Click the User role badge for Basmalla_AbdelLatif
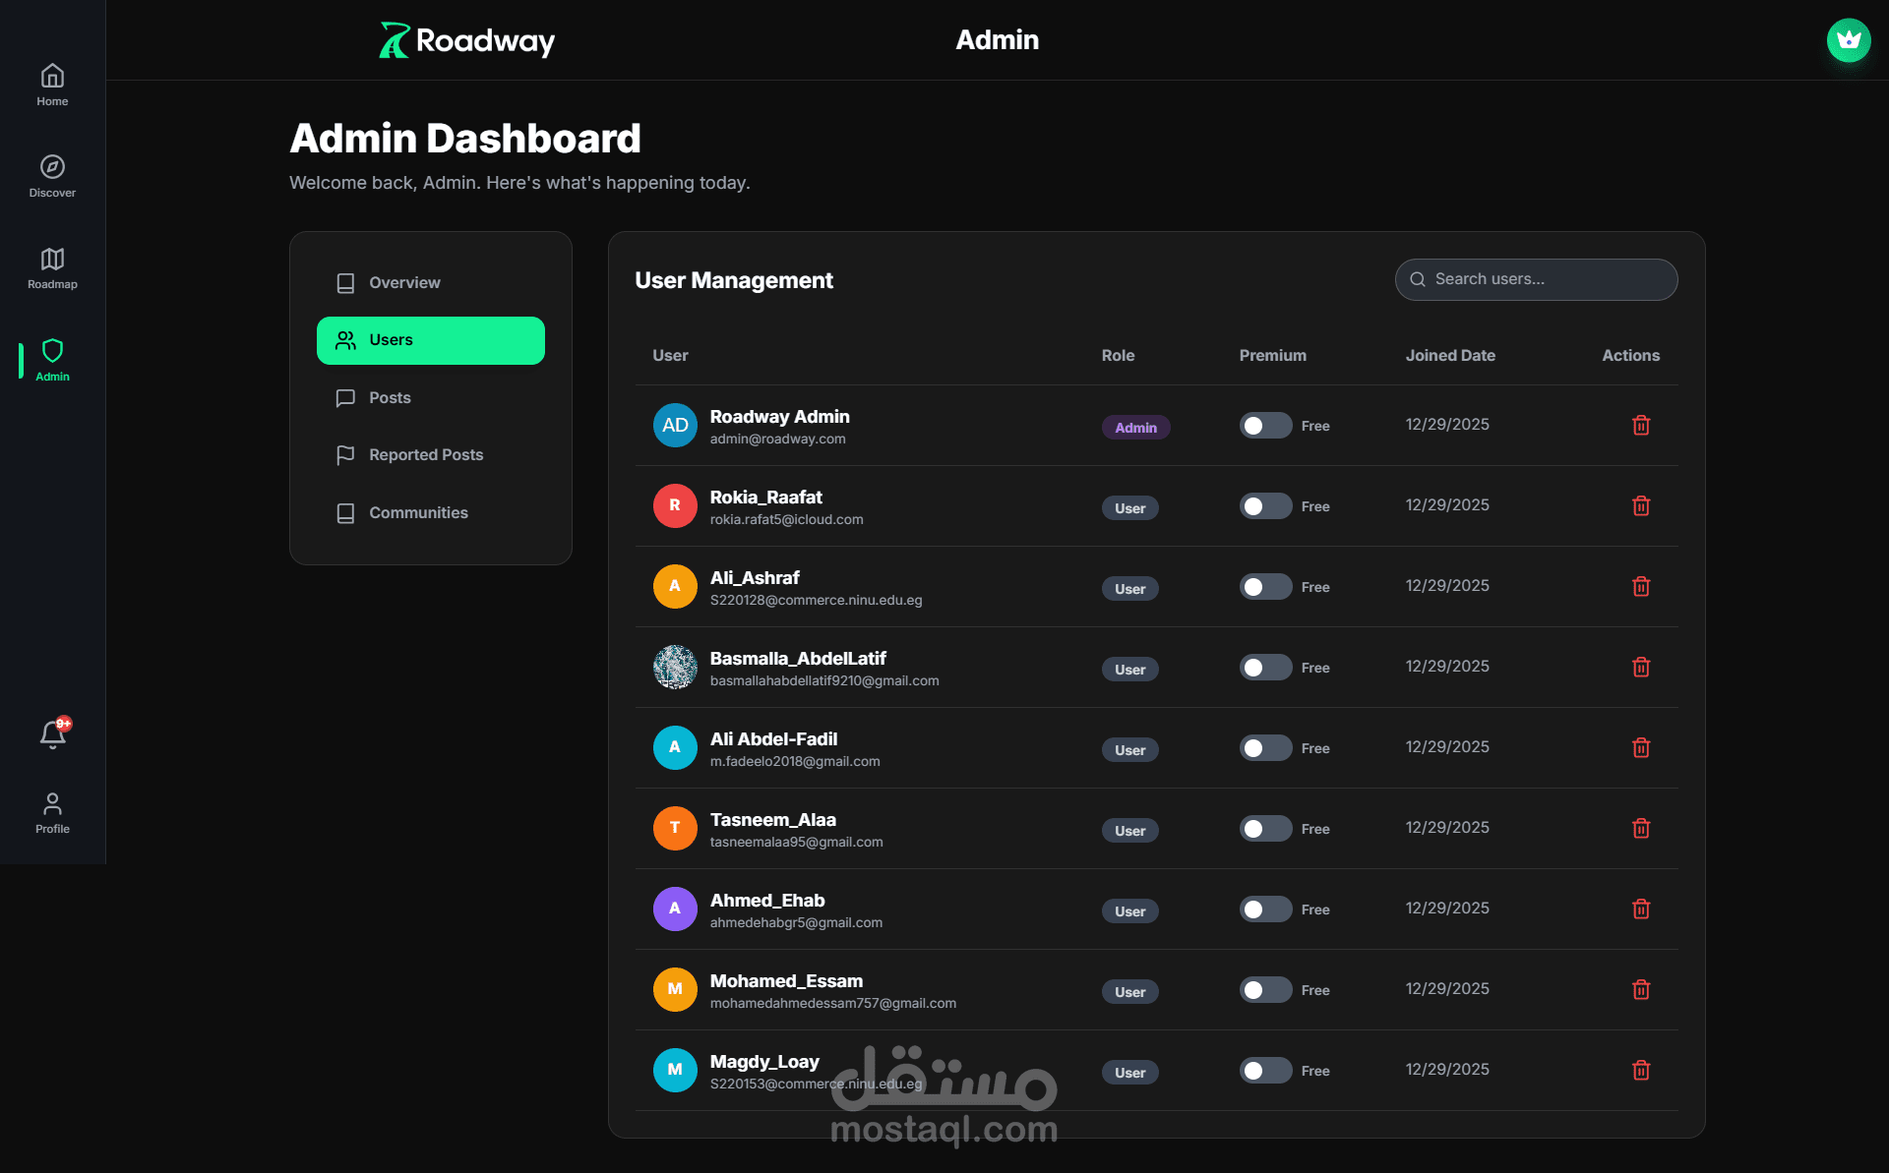 point(1129,670)
